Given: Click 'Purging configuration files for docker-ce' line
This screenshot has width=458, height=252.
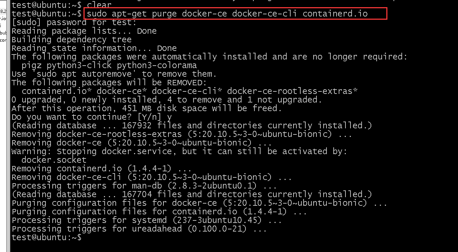Looking at the screenshot, I should (x=199, y=203).
